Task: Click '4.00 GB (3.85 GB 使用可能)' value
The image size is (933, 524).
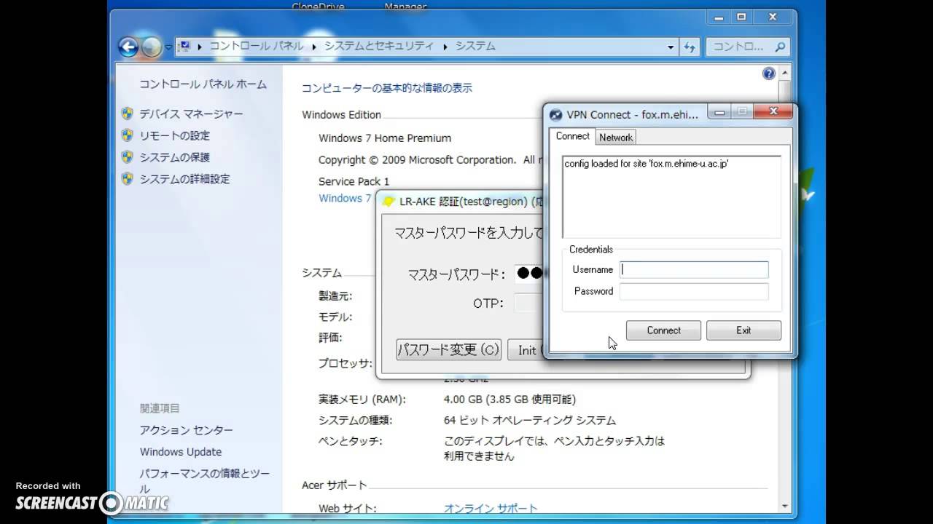Action: (510, 400)
